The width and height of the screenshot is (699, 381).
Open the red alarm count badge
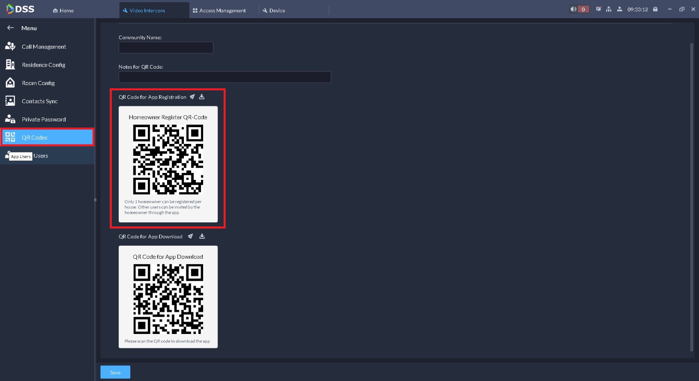583,9
